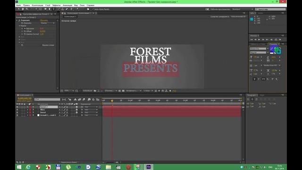
Task: Apply All Caps in Character panel
Action: [x=263, y=79]
